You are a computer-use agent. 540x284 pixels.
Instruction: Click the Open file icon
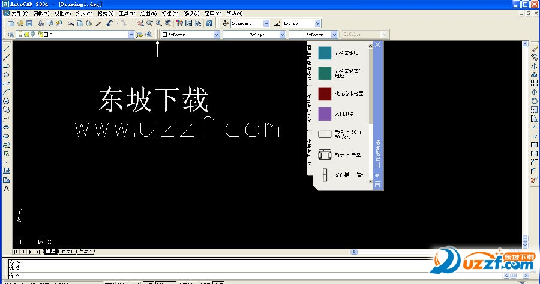[20, 23]
